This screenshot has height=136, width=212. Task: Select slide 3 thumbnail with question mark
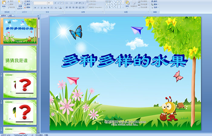20,85
